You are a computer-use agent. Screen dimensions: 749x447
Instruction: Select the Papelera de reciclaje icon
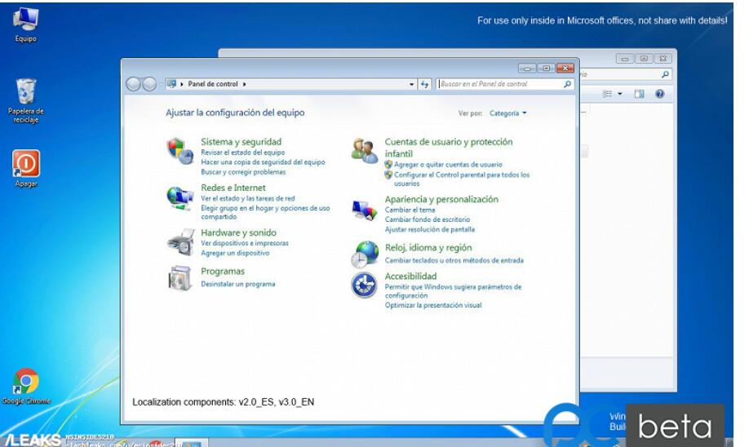26,101
